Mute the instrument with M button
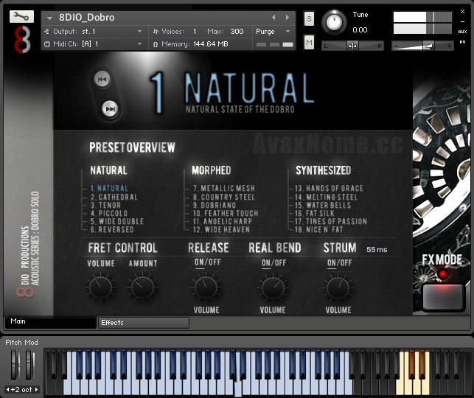 309,43
